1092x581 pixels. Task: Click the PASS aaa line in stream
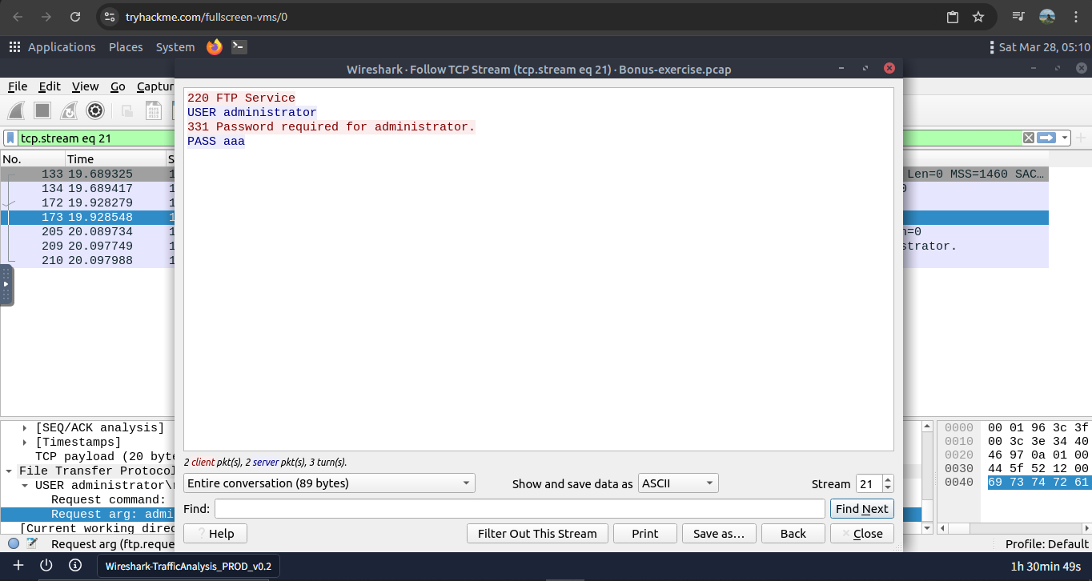216,142
